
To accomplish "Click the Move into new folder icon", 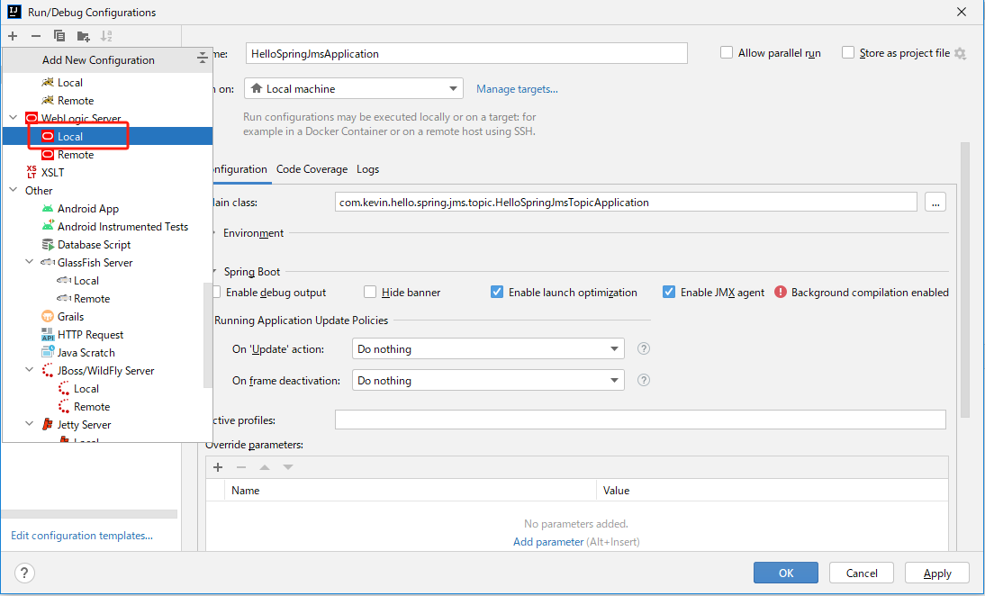I will pos(83,36).
